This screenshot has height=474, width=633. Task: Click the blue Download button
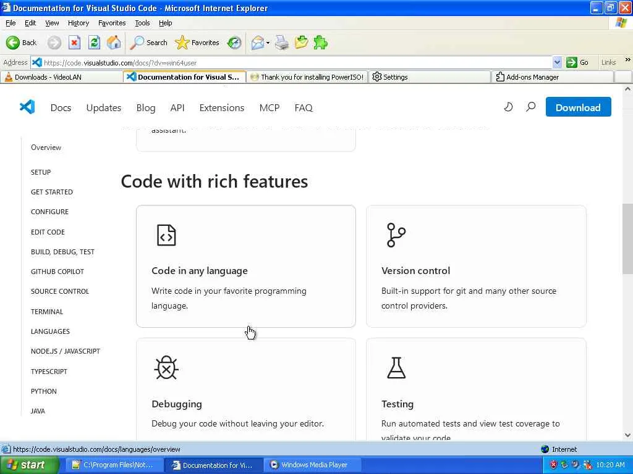[578, 107]
